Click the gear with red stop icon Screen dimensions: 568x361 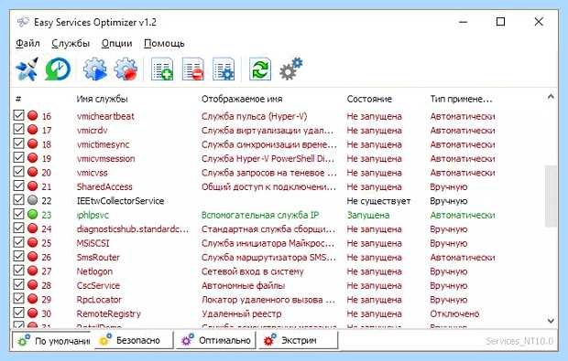click(126, 69)
